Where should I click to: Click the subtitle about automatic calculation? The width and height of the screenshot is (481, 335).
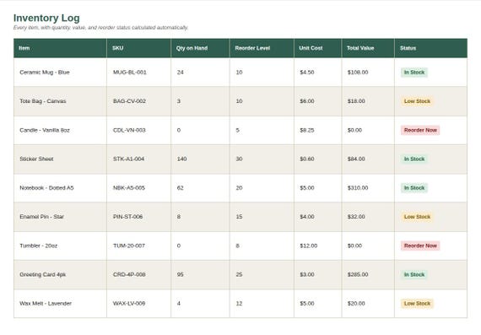(x=100, y=28)
